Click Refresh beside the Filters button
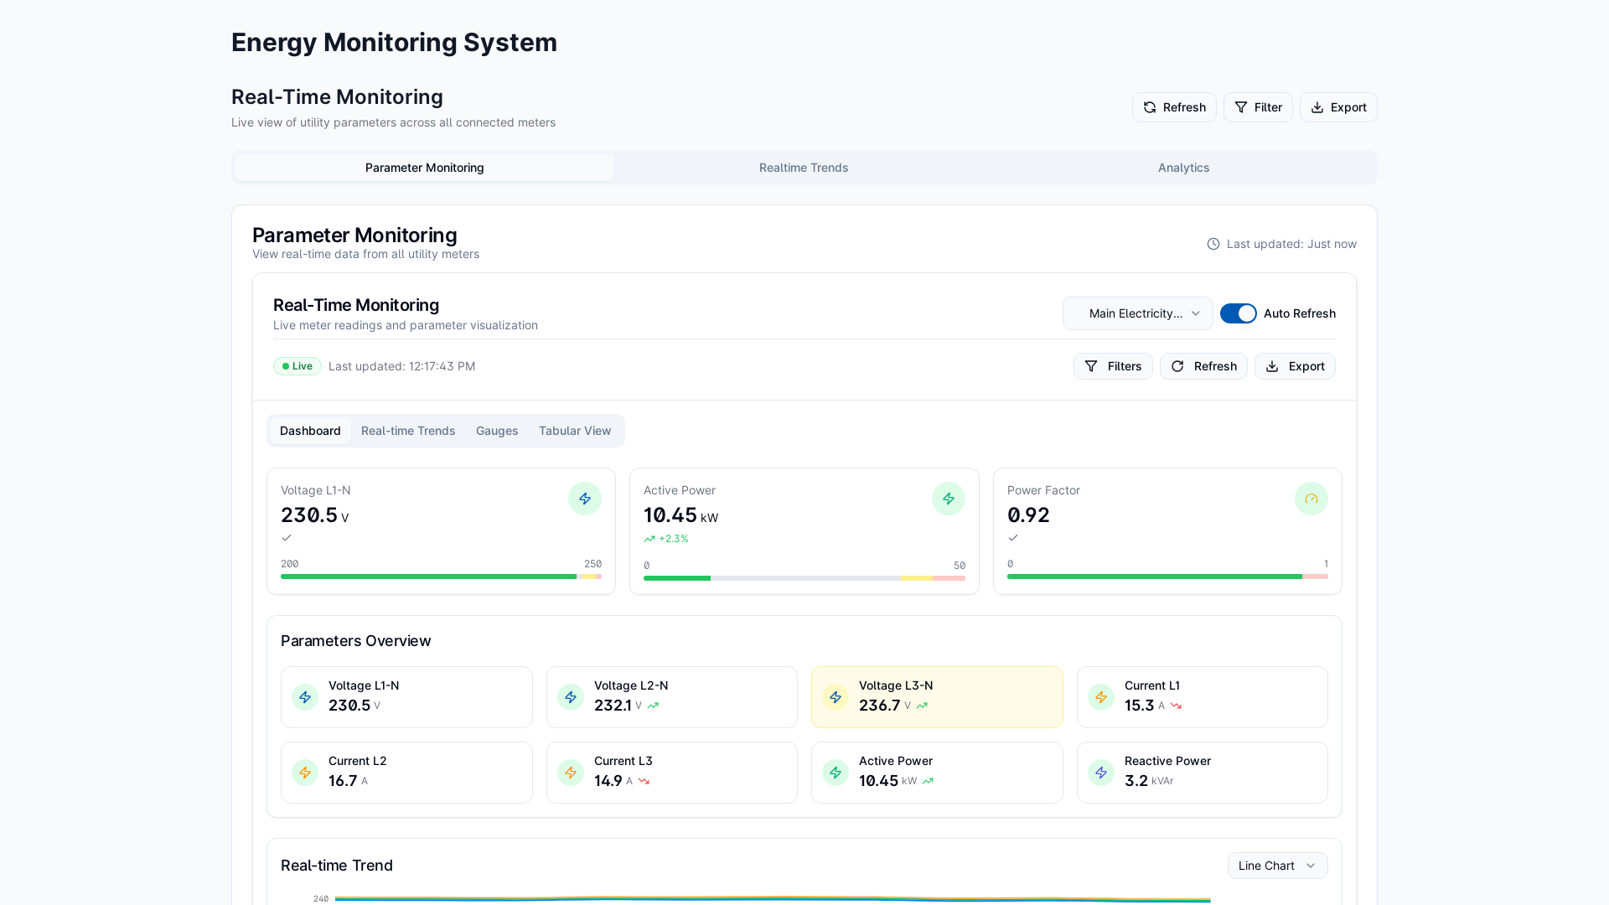 pos(1203,366)
